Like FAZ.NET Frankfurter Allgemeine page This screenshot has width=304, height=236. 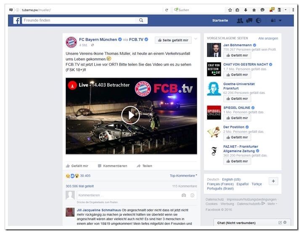click(237, 161)
